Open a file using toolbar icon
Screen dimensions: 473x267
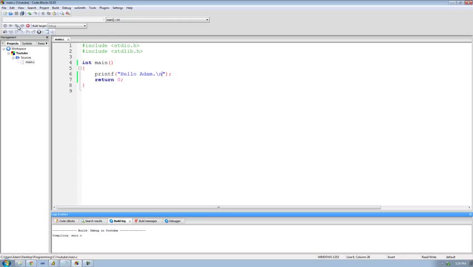11,13
